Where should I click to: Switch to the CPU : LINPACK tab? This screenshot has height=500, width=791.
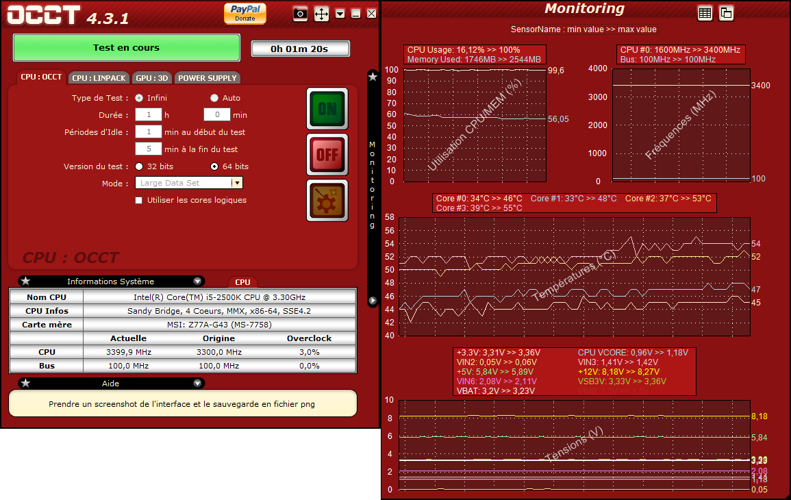tap(99, 78)
